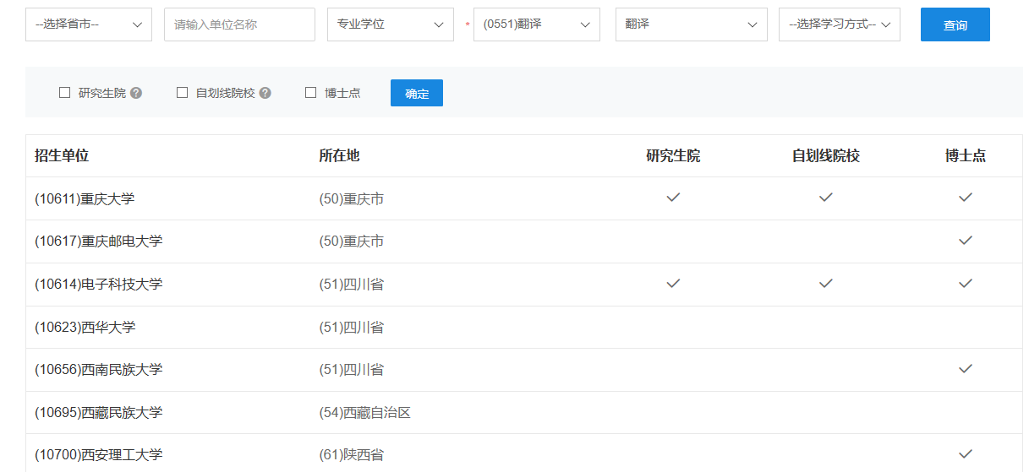The width and height of the screenshot is (1029, 472).
Task: Open the (0551)翻译 category dropdown
Action: click(537, 24)
